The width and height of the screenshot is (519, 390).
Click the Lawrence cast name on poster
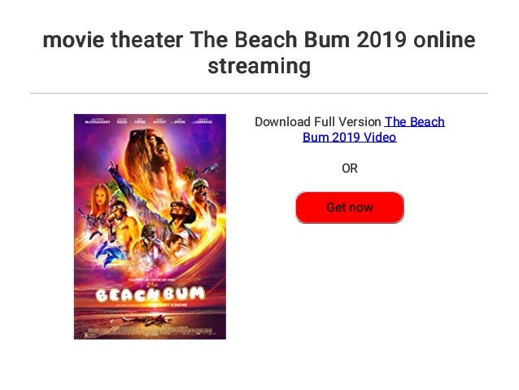pos(204,121)
